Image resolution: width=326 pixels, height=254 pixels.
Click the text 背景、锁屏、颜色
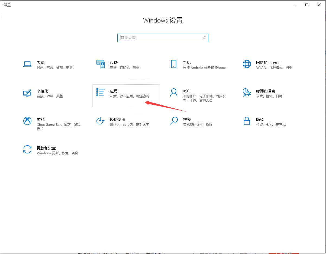[50, 96]
